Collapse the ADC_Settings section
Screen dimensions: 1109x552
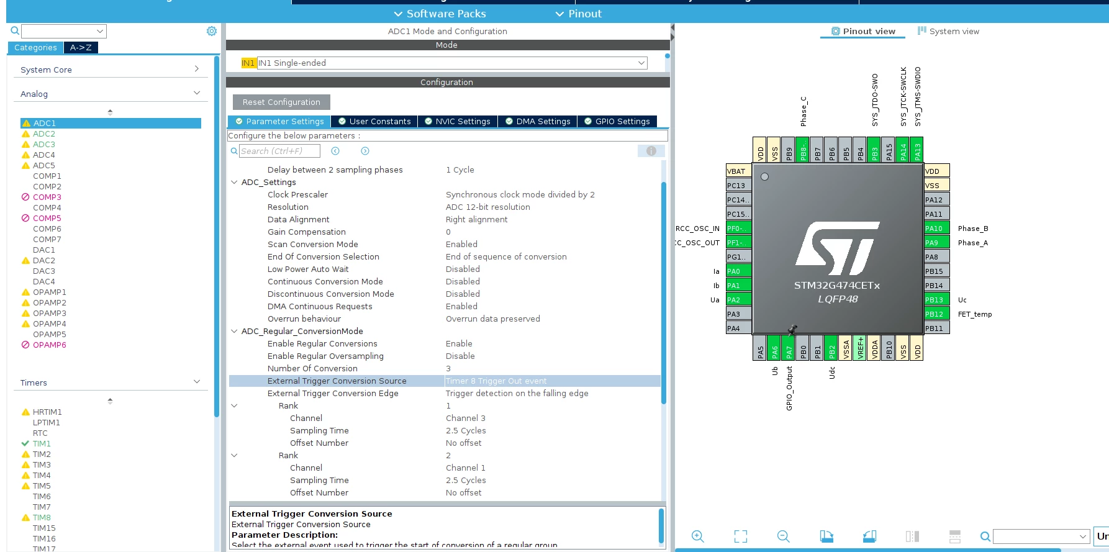click(x=234, y=182)
